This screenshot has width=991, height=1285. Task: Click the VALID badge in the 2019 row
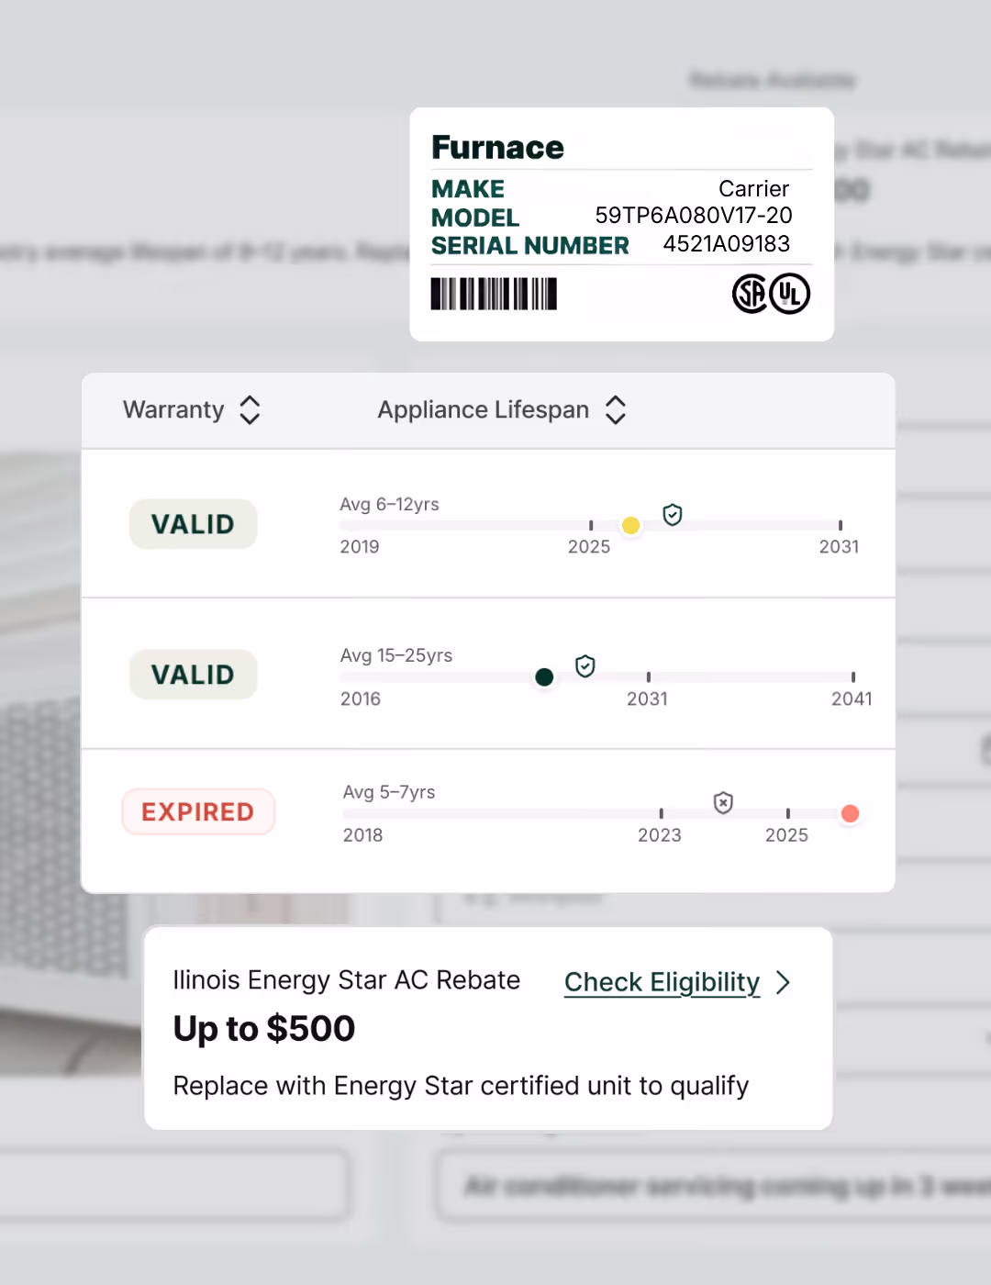click(193, 524)
